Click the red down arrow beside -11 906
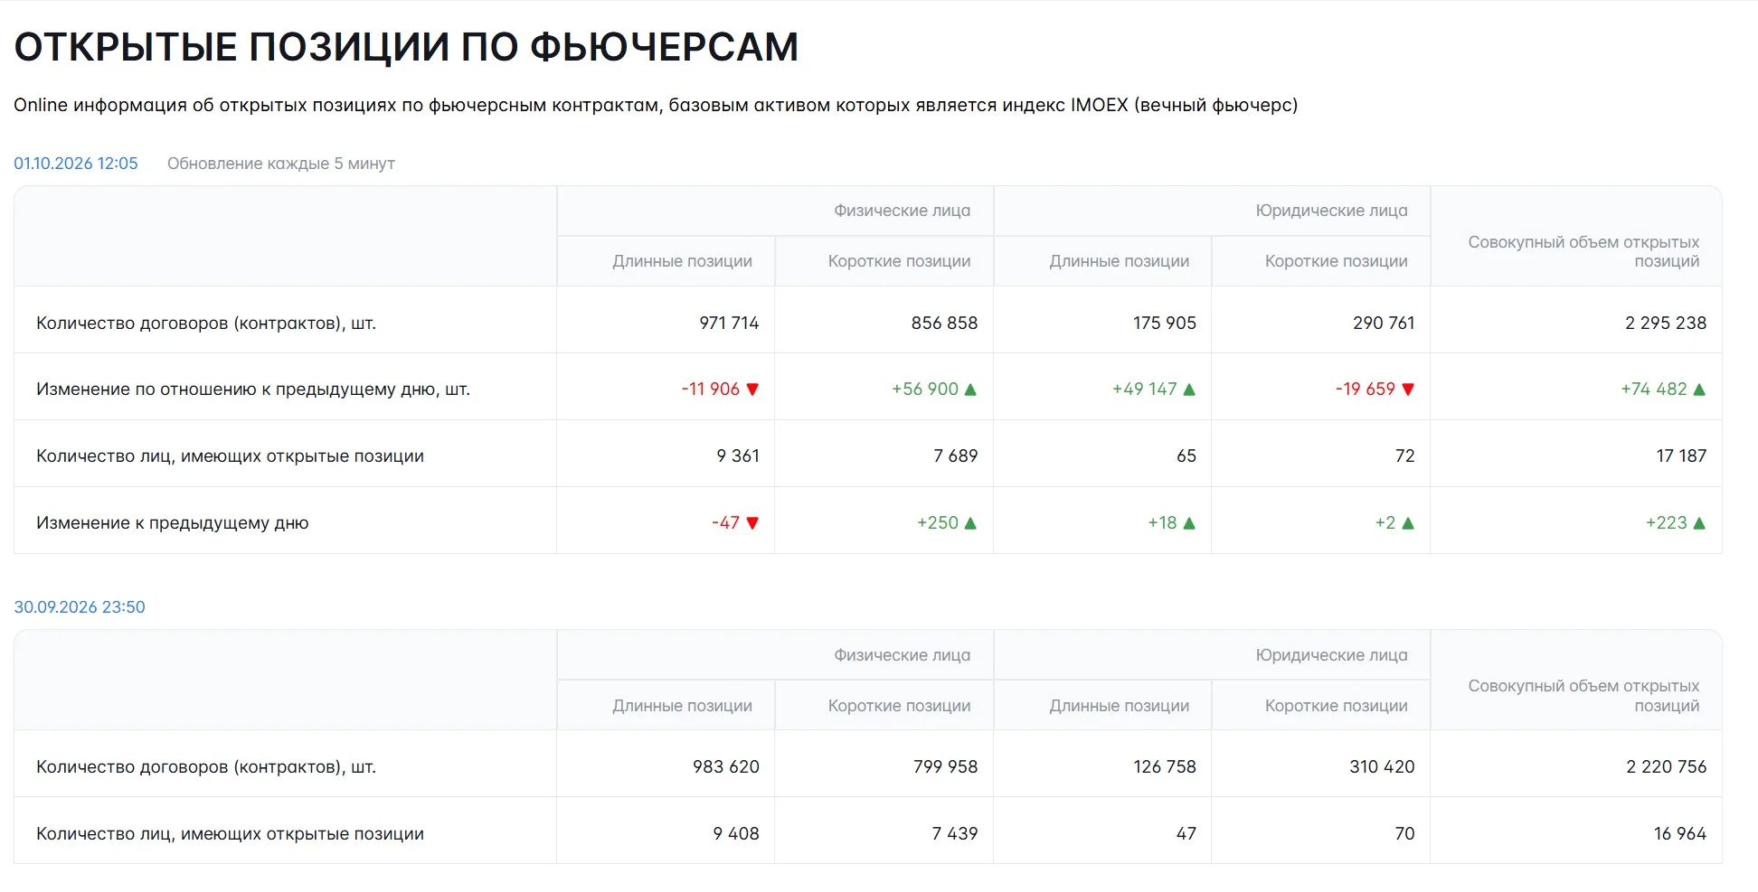Viewport: 1758px width, 892px height. pyautogui.click(x=752, y=390)
